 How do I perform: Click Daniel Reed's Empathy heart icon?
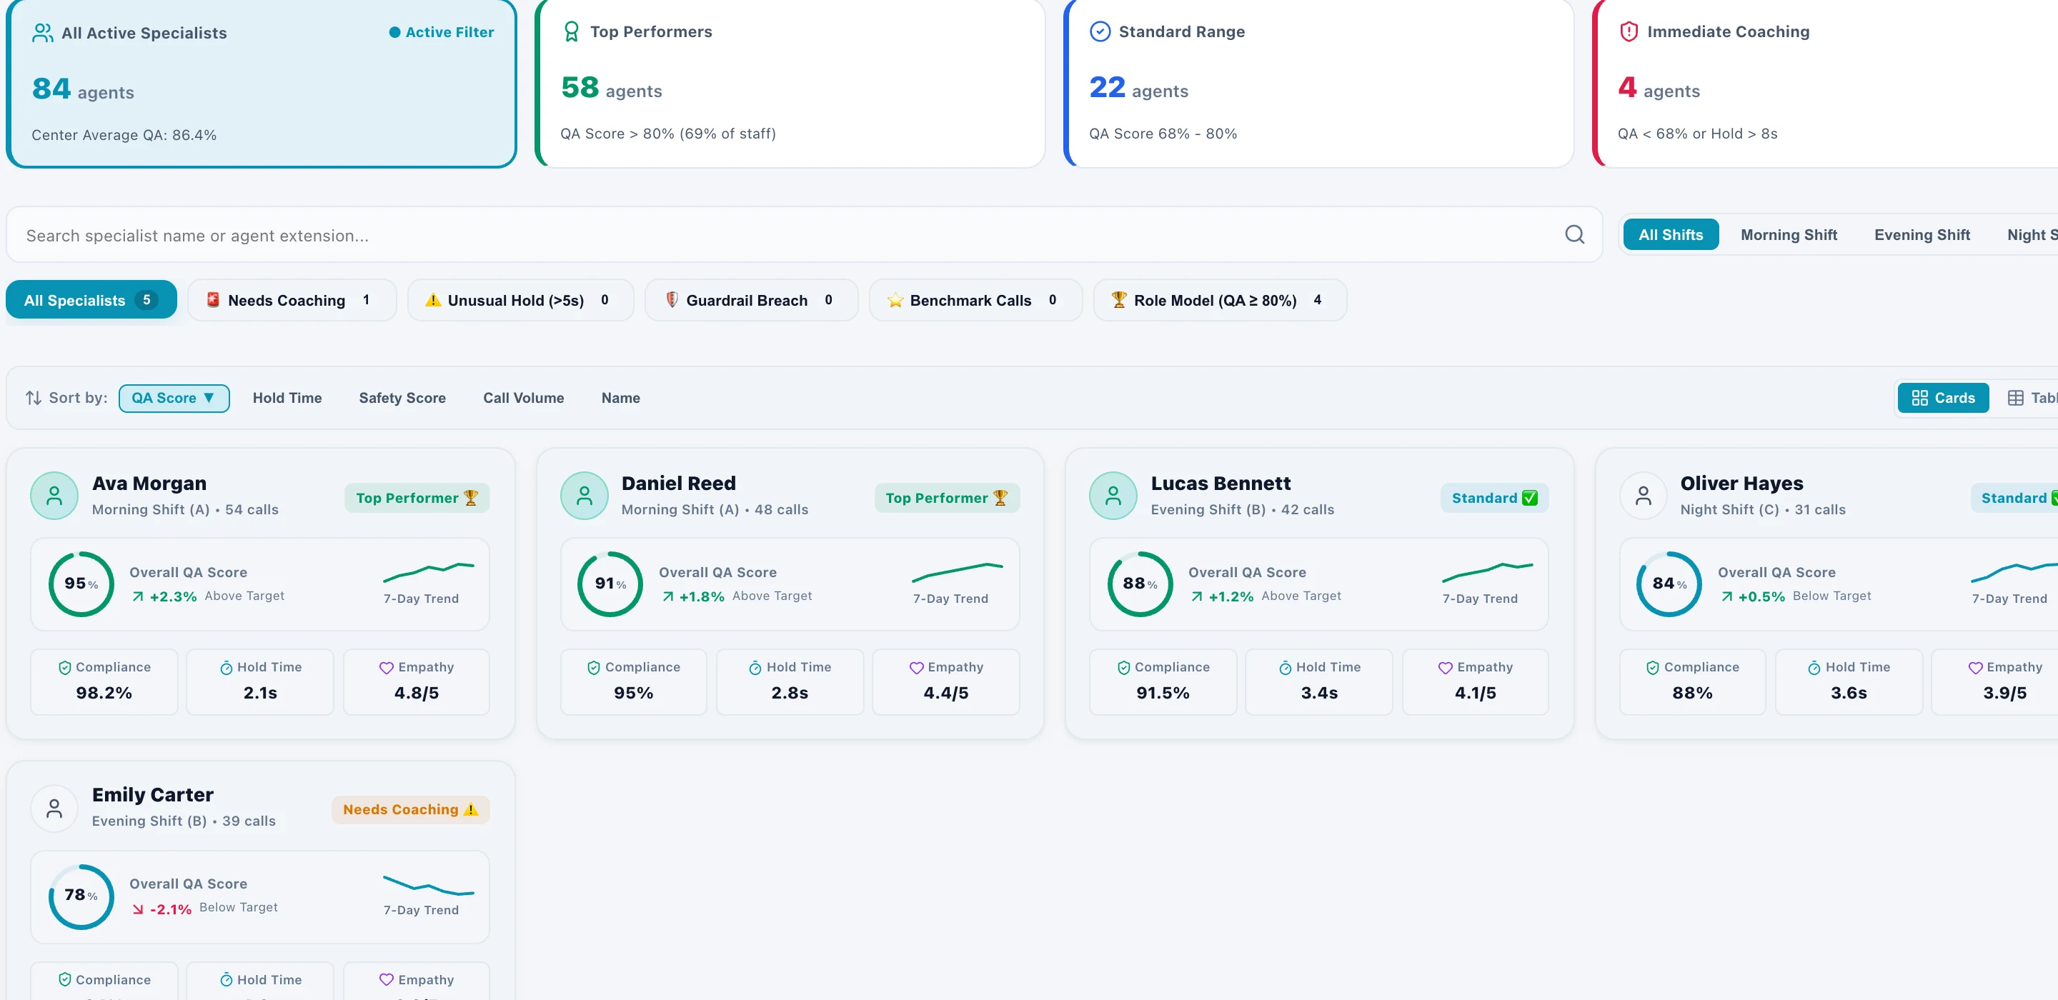[x=916, y=668]
